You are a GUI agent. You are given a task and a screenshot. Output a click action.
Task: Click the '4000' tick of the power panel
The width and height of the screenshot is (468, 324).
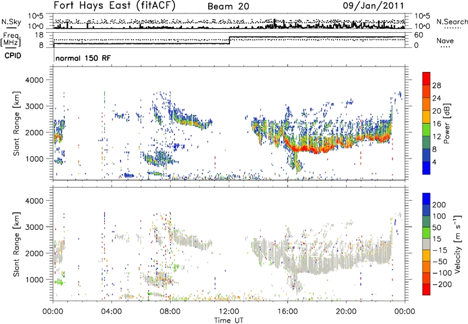(x=34, y=80)
